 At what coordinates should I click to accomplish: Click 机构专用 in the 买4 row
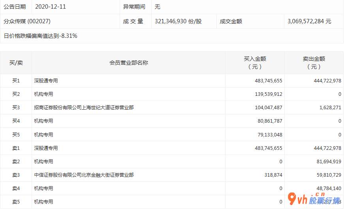tap(43, 121)
